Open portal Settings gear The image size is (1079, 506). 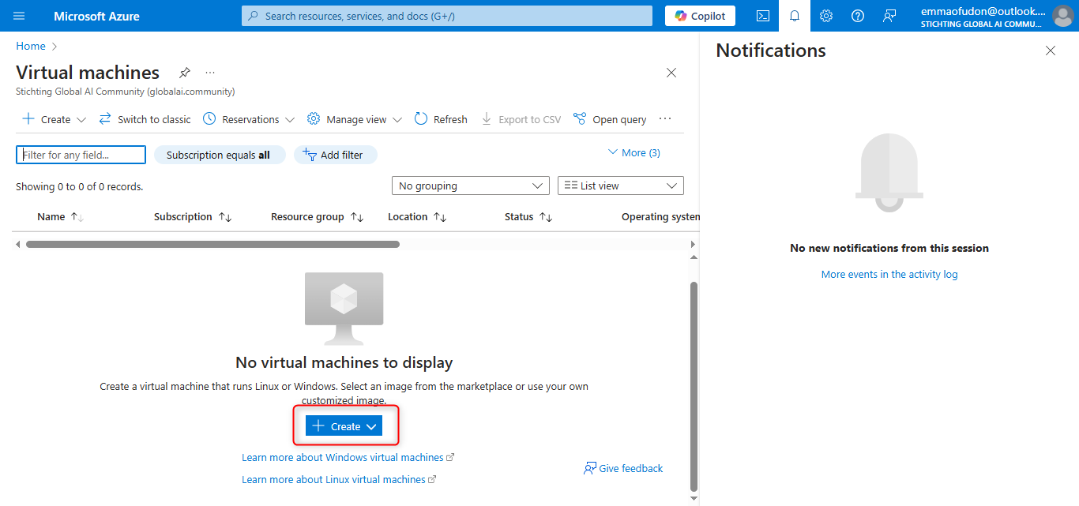point(826,16)
